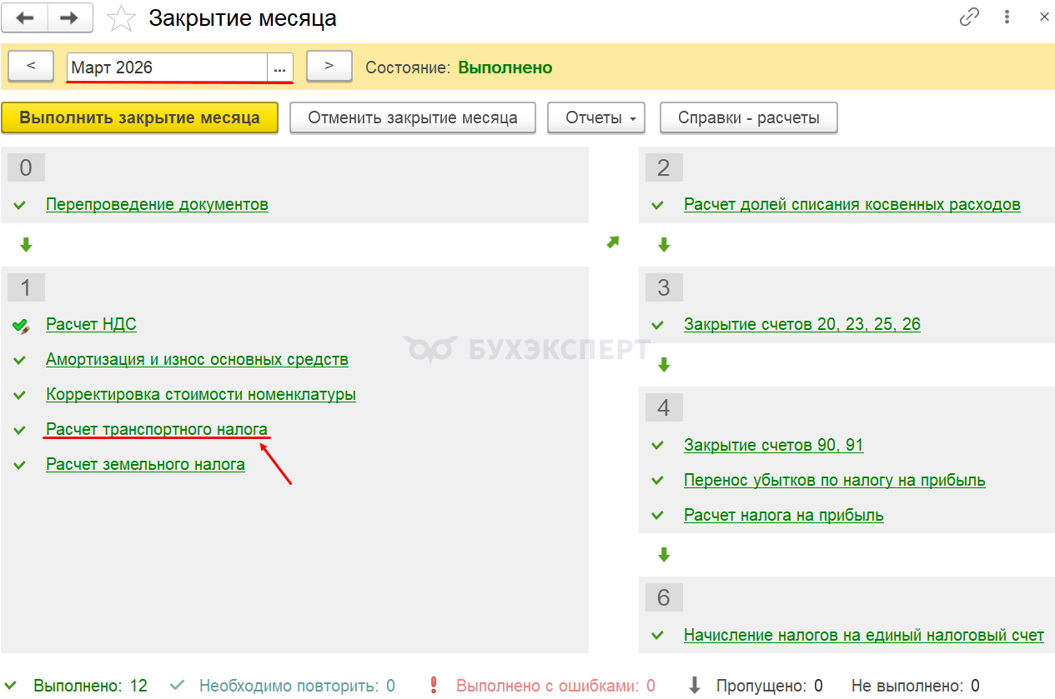Click stage number 2 header
Viewport: 1055px width, 699px height.
coord(664,167)
